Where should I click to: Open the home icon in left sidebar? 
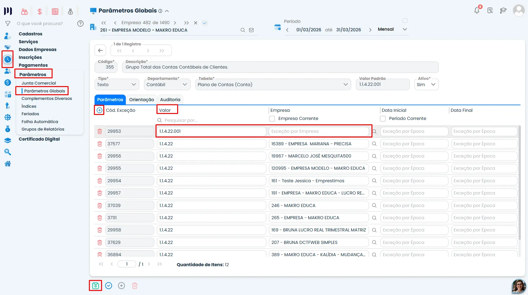(8, 163)
